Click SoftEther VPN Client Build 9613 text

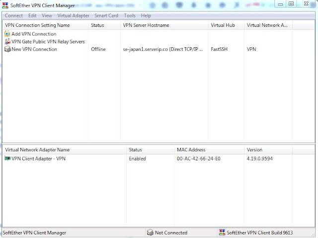tap(260, 233)
